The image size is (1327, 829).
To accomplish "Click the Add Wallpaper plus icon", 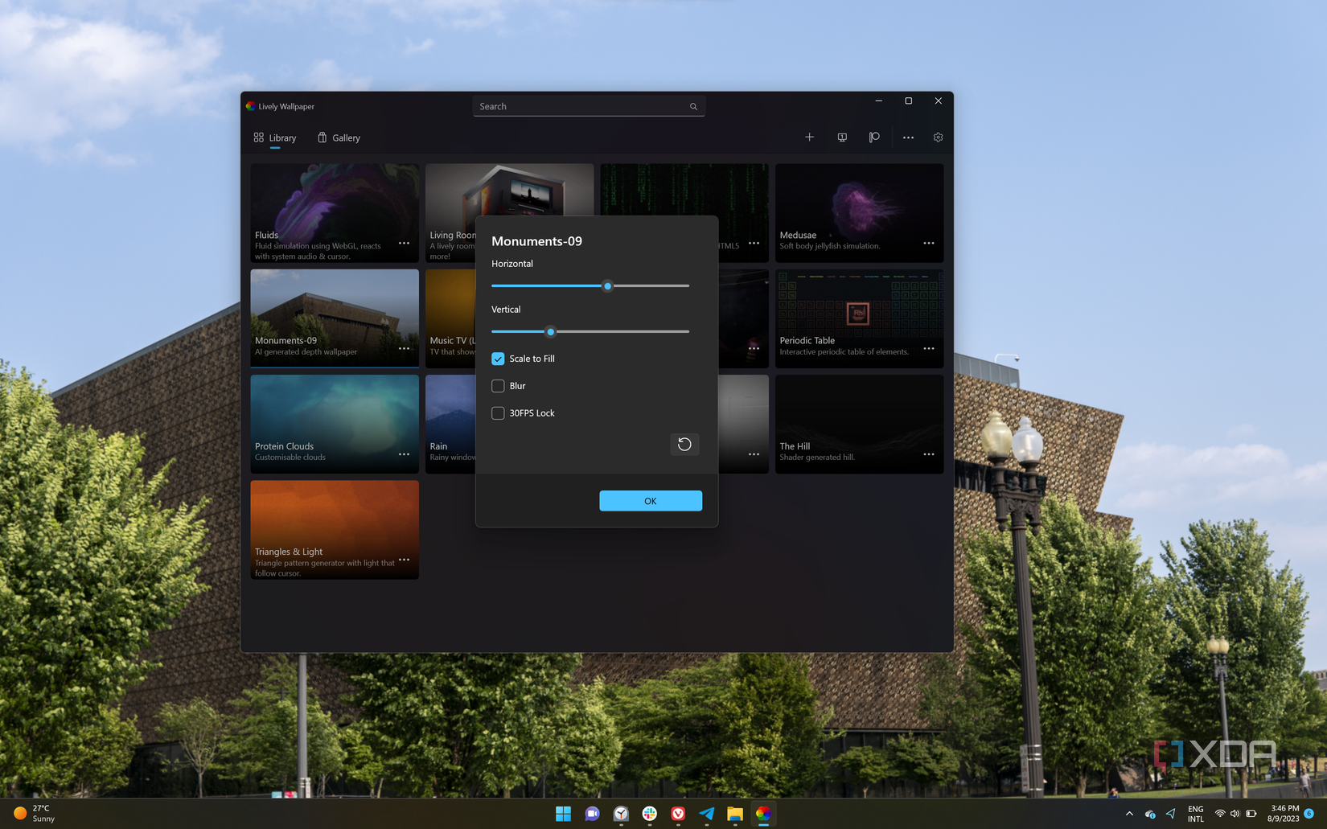I will (809, 137).
